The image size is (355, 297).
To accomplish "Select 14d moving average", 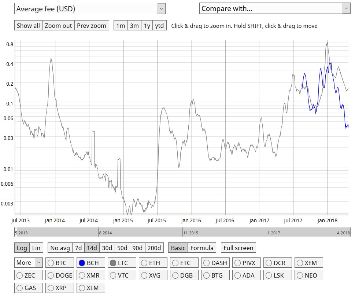I will [x=92, y=248].
